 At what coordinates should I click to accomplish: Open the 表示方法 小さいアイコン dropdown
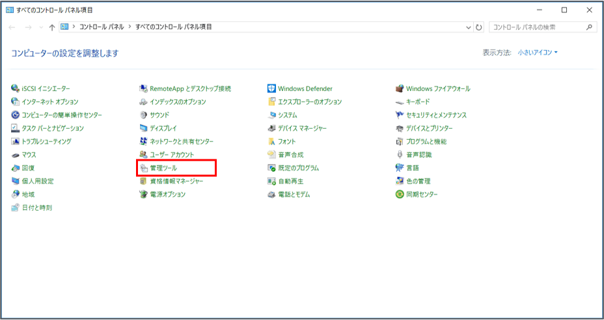click(538, 53)
